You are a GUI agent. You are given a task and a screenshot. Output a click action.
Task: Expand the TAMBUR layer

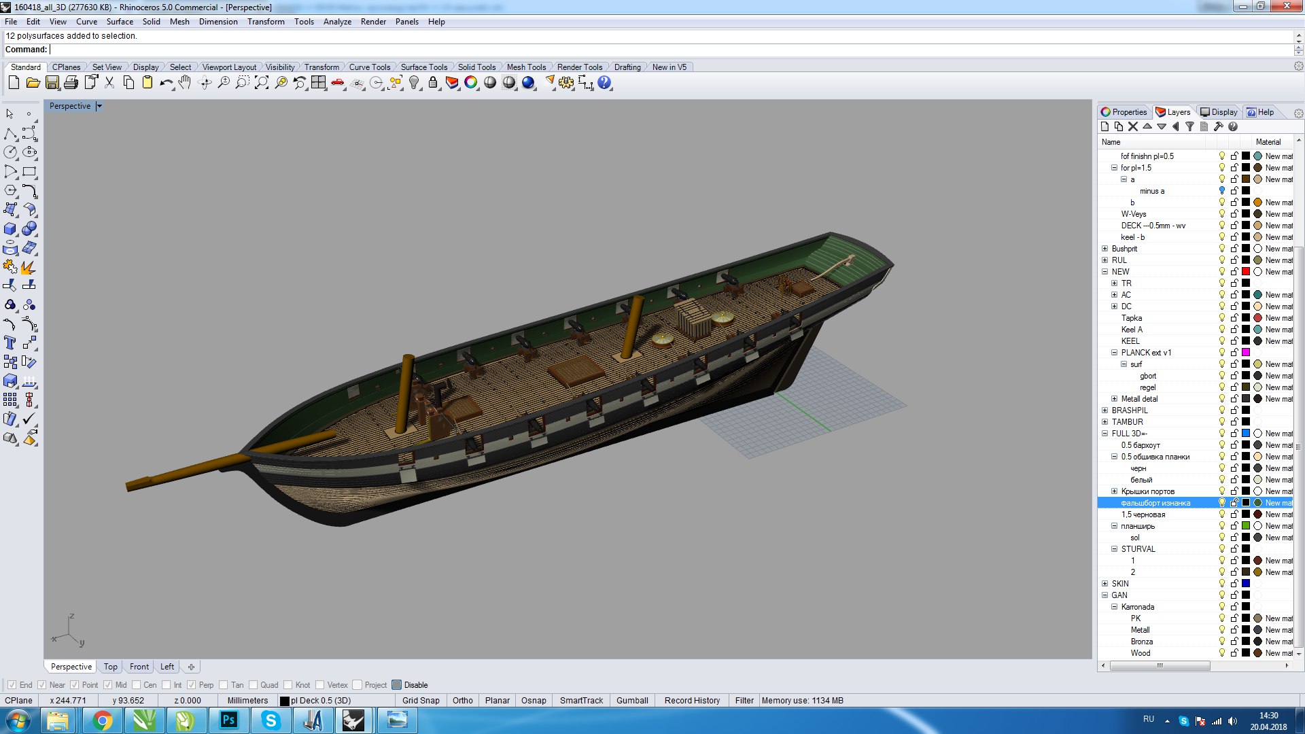point(1105,422)
